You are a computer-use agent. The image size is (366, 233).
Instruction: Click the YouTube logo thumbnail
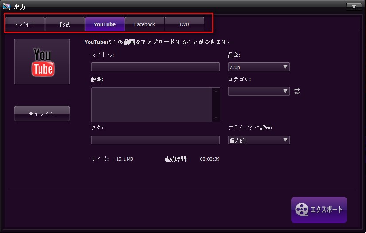coord(42,62)
